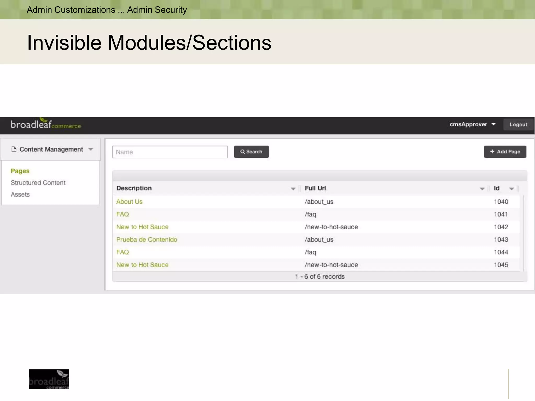Open the Description column filter arrow
Image resolution: width=535 pixels, height=401 pixels.
293,188
